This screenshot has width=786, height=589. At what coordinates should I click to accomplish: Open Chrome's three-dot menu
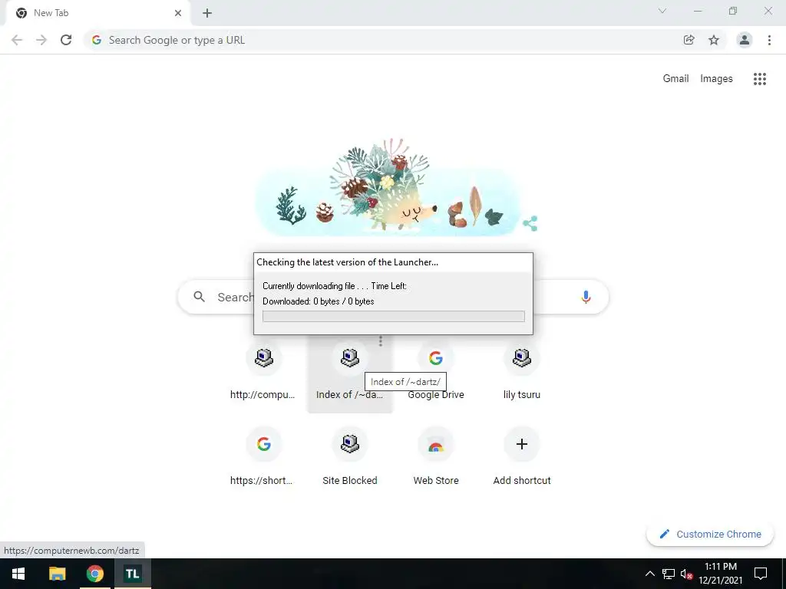[x=769, y=40]
